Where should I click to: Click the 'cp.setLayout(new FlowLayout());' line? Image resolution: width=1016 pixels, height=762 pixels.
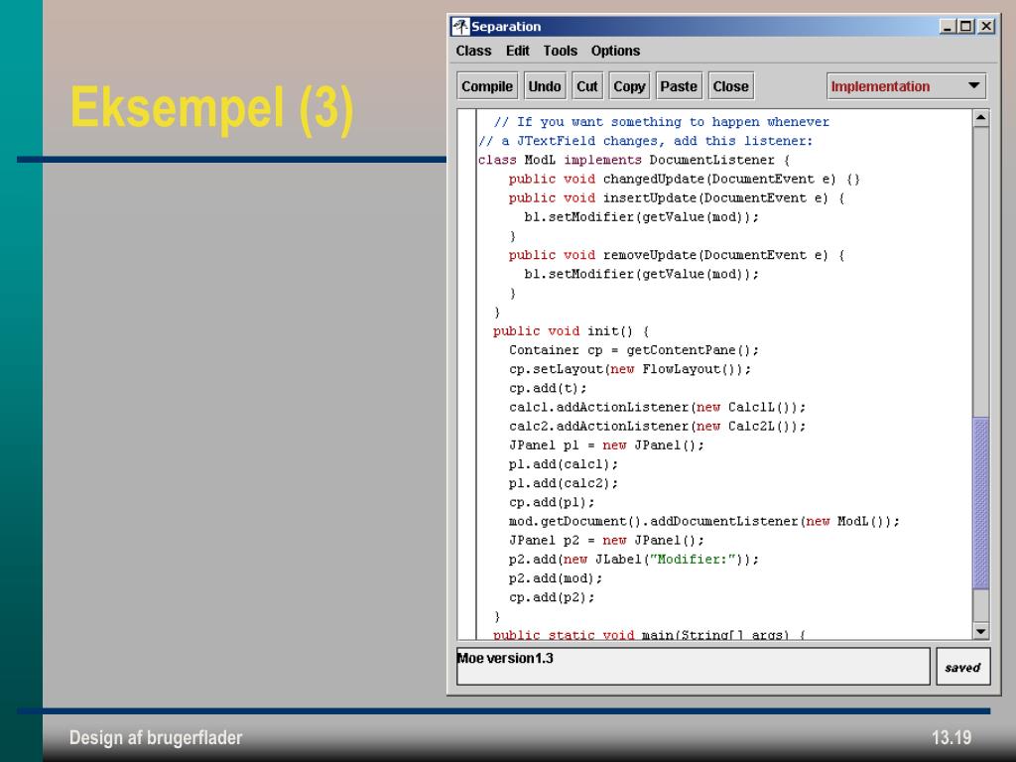(630, 369)
